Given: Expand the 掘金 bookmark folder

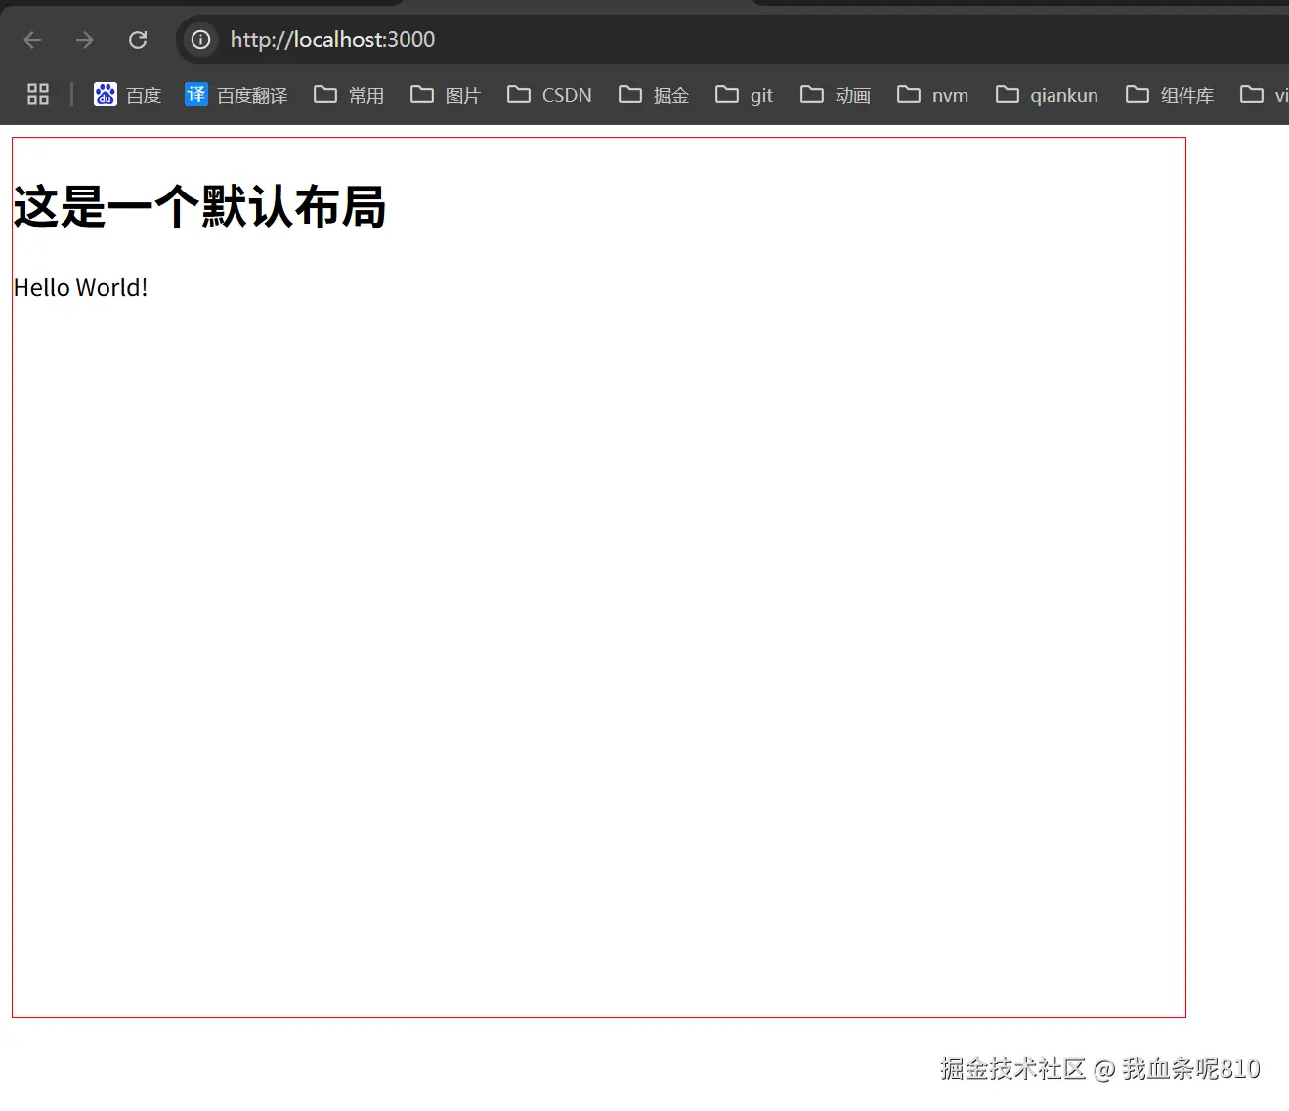Looking at the screenshot, I should pos(654,95).
